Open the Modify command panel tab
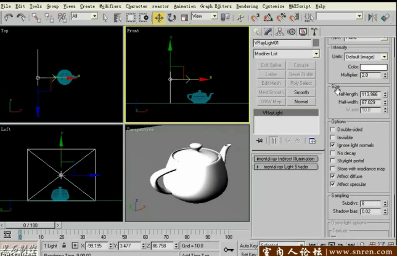Screen dimensions: 397x256 (268, 32)
